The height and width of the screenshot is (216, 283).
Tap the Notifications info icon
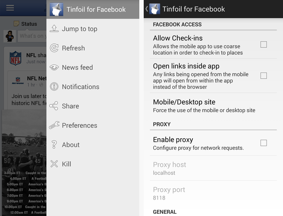coord(54,87)
